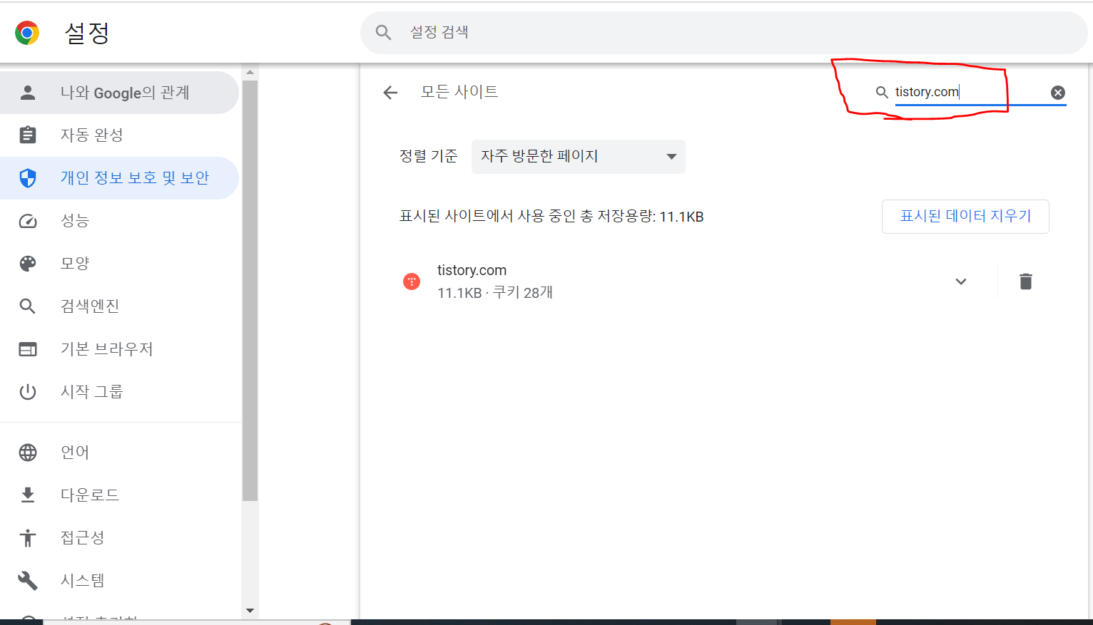Open 성능 settings
The height and width of the screenshot is (625, 1093).
119,221
